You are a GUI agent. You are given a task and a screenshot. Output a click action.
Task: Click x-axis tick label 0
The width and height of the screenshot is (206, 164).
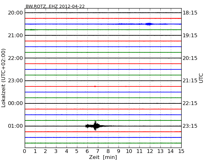[x=25, y=151]
